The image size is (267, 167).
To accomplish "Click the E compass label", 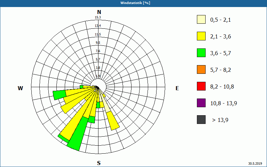I will [x=177, y=88].
